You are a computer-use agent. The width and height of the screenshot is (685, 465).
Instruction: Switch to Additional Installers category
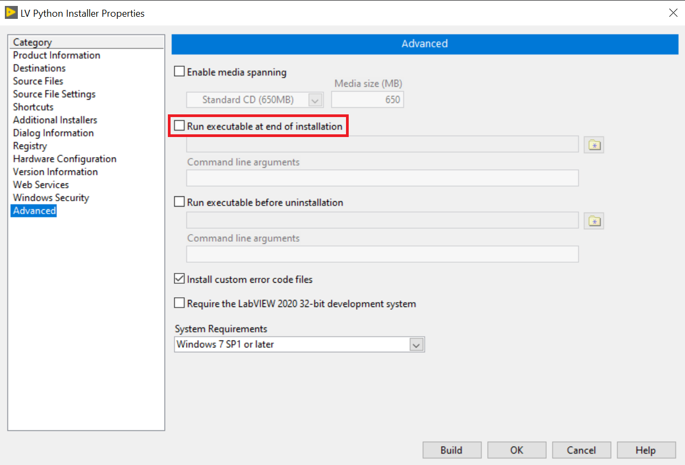(55, 120)
